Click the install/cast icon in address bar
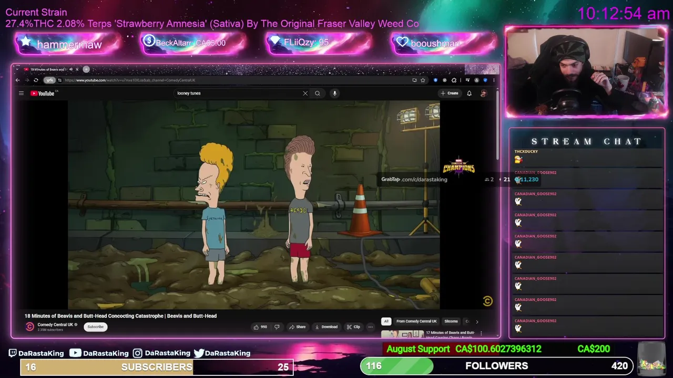The image size is (673, 378). (414, 80)
